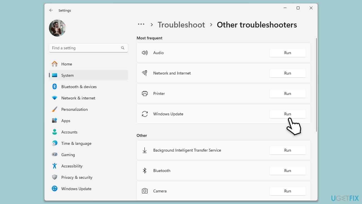Maximize the Settings window
This screenshot has height=204, width=362.
click(x=298, y=8)
